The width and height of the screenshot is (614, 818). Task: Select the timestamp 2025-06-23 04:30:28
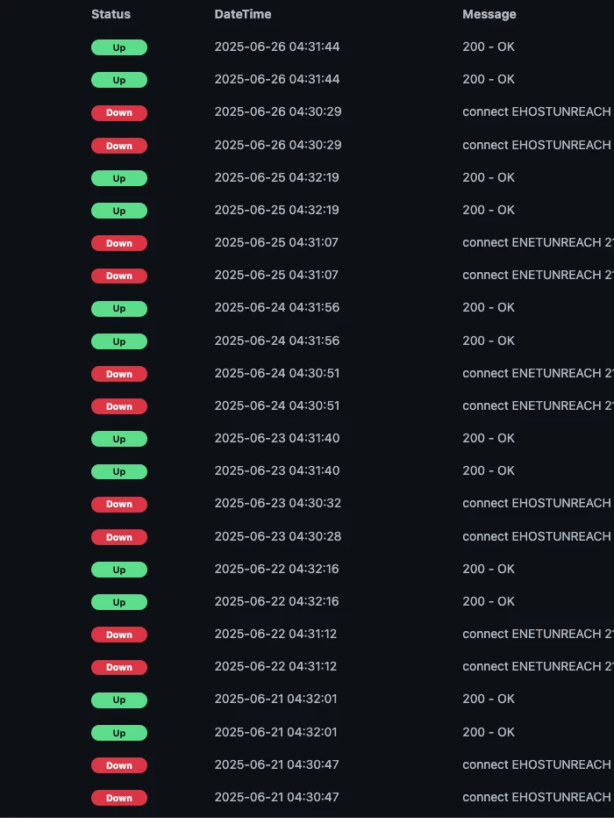(x=277, y=536)
